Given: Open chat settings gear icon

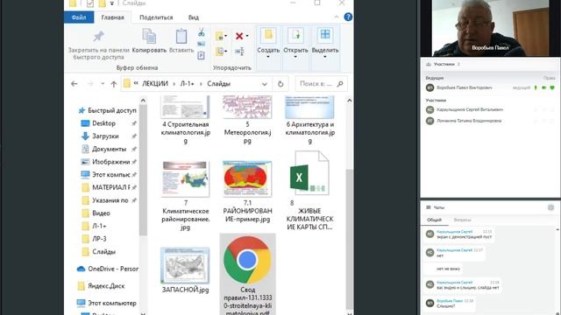Looking at the screenshot, I should (550, 207).
